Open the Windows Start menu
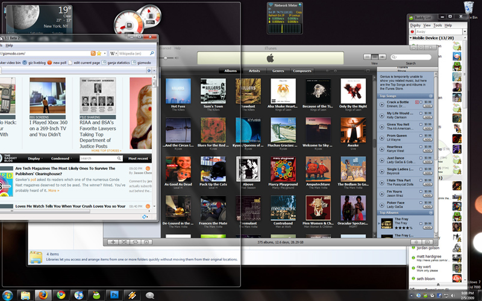The image size is (482, 301). (x=7, y=296)
